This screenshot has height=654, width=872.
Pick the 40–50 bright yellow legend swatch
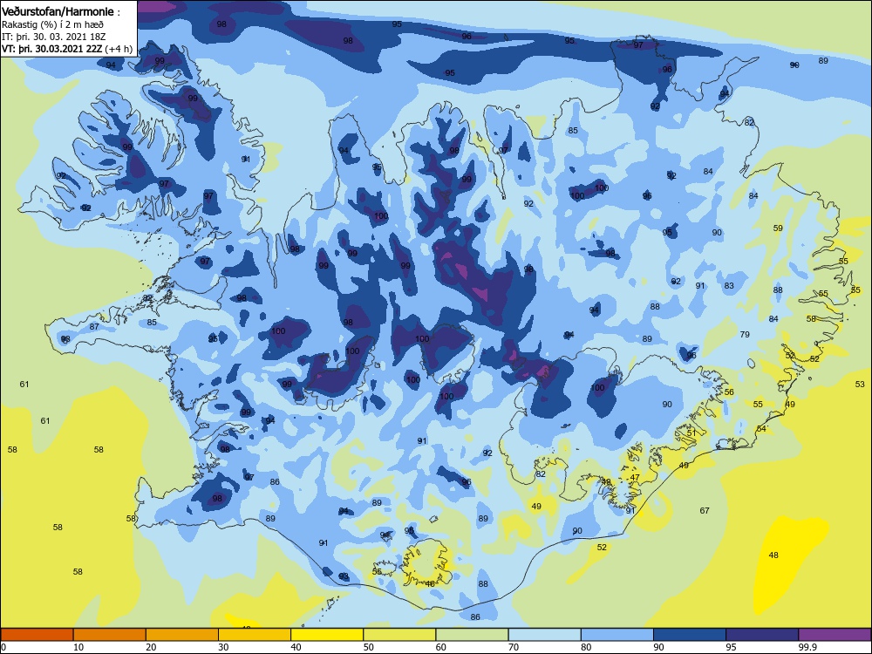tap(327, 635)
